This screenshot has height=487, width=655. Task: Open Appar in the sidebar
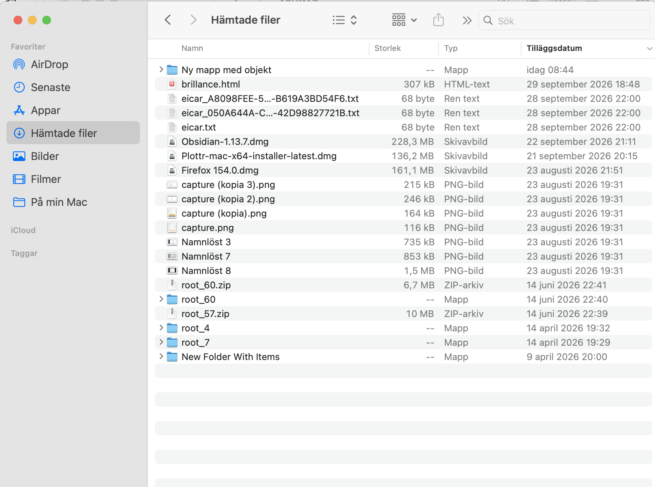[x=73, y=110]
